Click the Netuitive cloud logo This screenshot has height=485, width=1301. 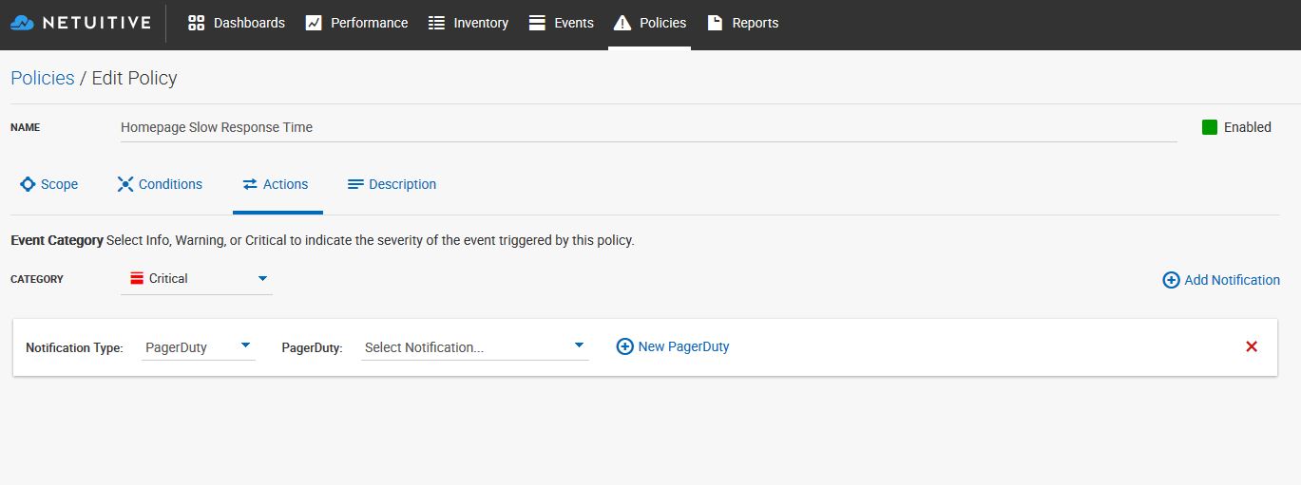click(x=22, y=23)
